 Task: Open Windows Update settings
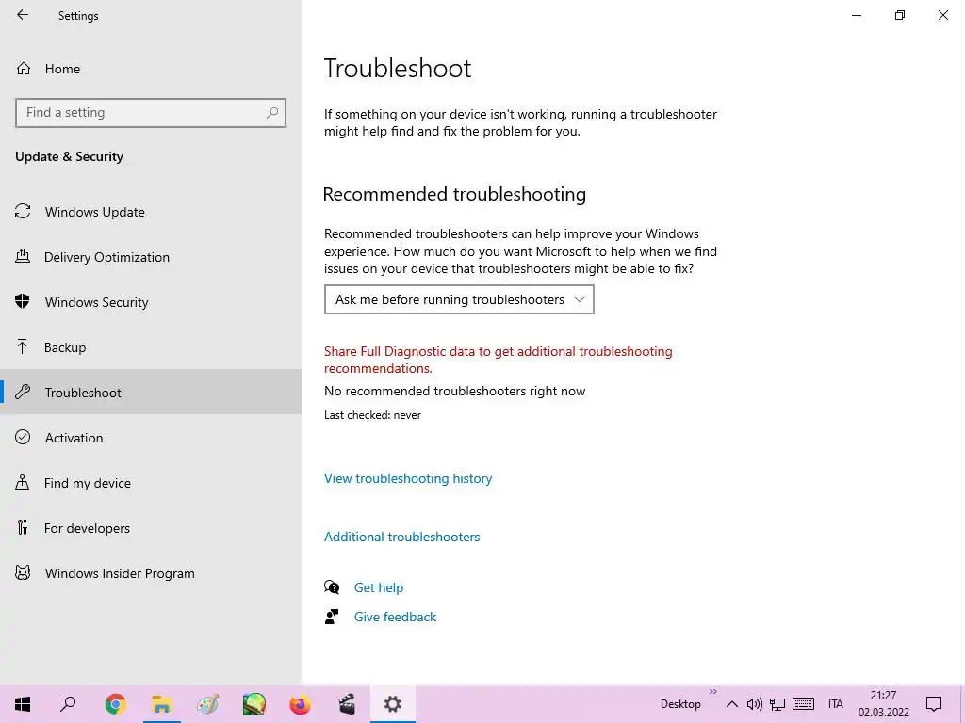[151, 212]
